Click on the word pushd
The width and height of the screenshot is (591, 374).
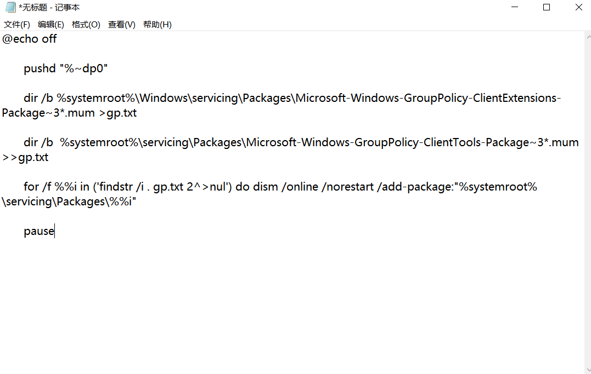[40, 68]
